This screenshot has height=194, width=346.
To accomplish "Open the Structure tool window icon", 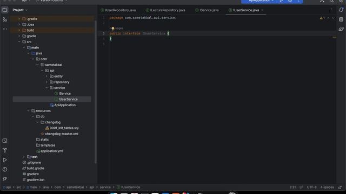I will pos(5,19).
